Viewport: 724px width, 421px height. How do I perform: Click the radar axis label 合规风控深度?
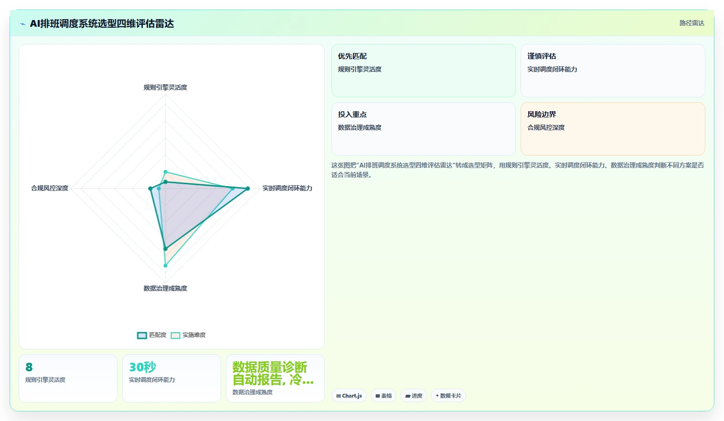coord(50,188)
